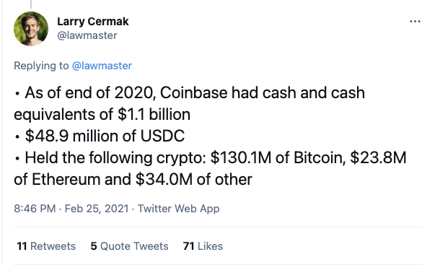Click the bold number 5 before Quote Tweets
422x265 pixels.
(94, 246)
